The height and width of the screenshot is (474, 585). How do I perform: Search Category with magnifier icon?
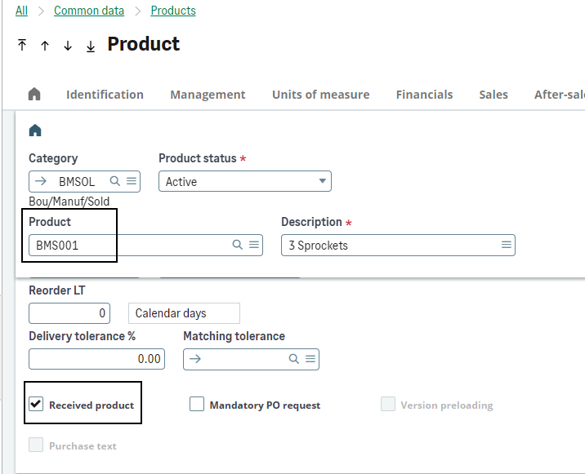click(115, 181)
